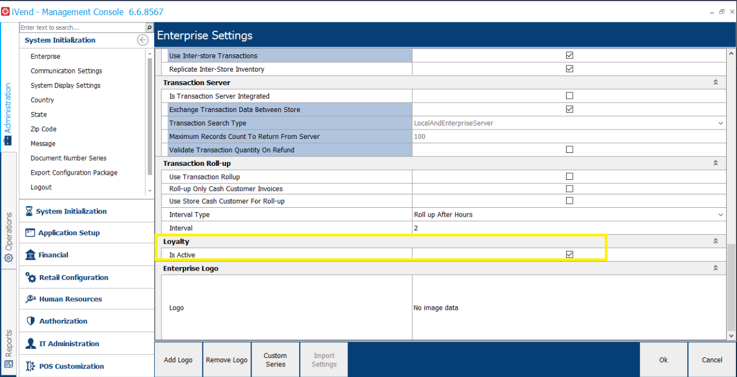
Task: Open the Authorization module
Action: pyautogui.click(x=87, y=321)
